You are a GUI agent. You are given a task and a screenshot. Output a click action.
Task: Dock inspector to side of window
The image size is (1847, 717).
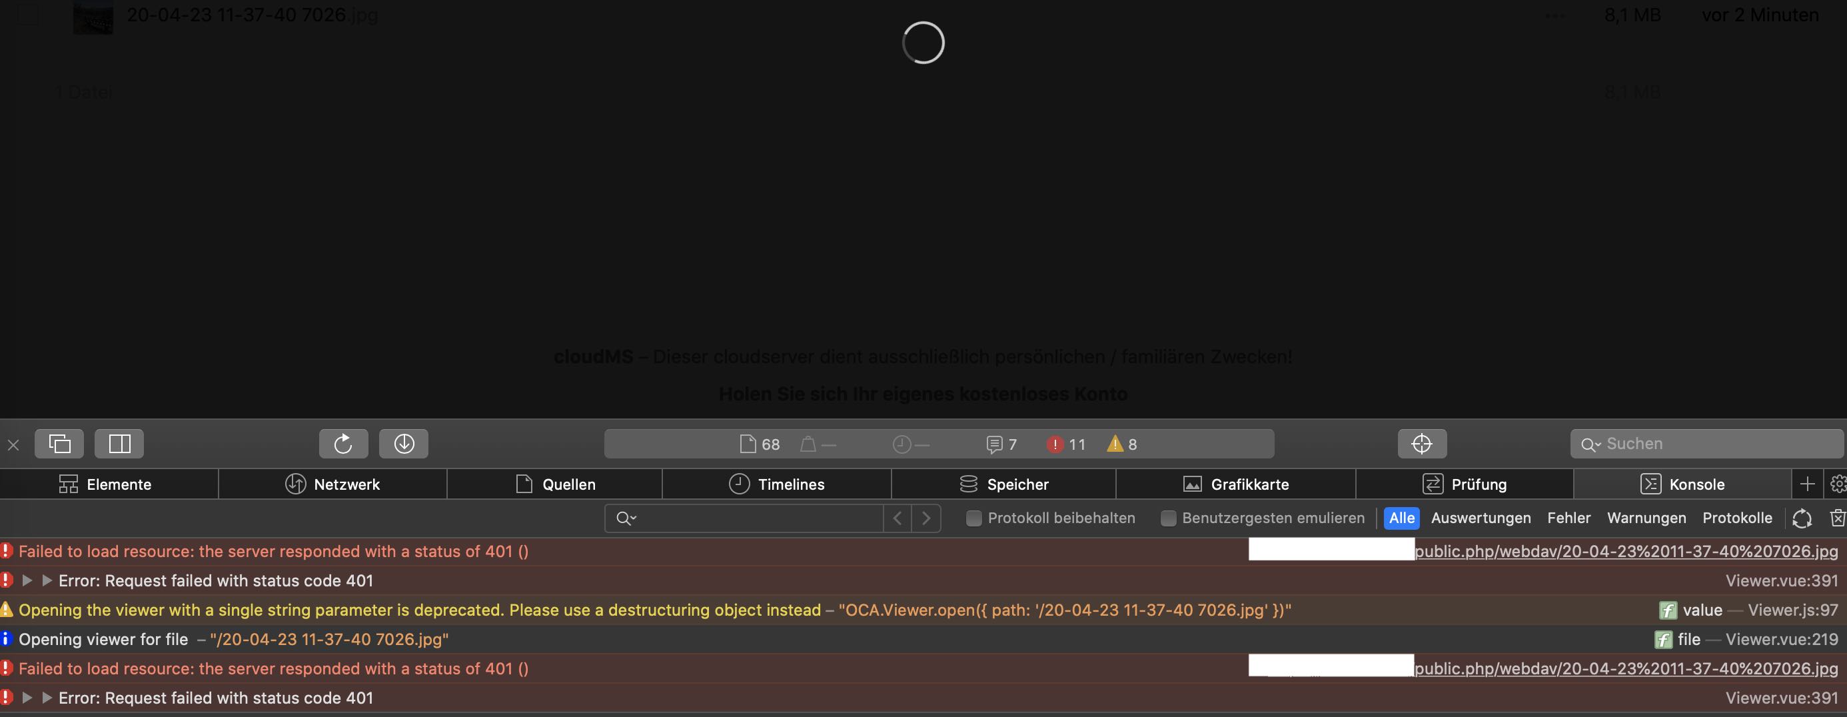point(119,444)
